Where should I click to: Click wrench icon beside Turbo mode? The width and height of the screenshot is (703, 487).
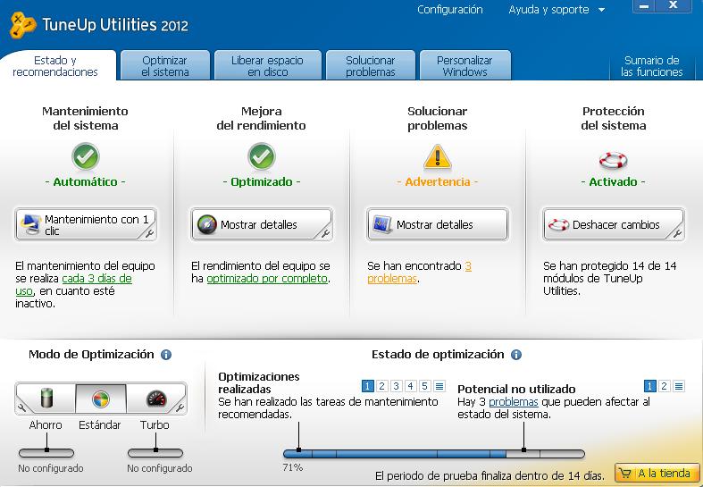pos(180,407)
